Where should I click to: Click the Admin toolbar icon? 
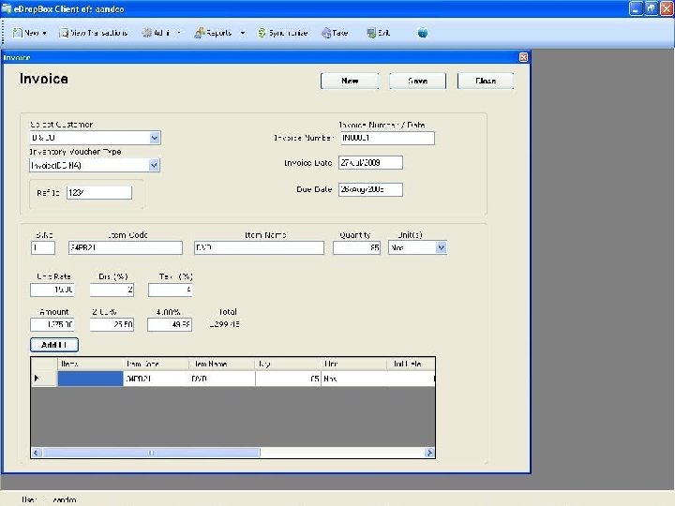click(147, 33)
